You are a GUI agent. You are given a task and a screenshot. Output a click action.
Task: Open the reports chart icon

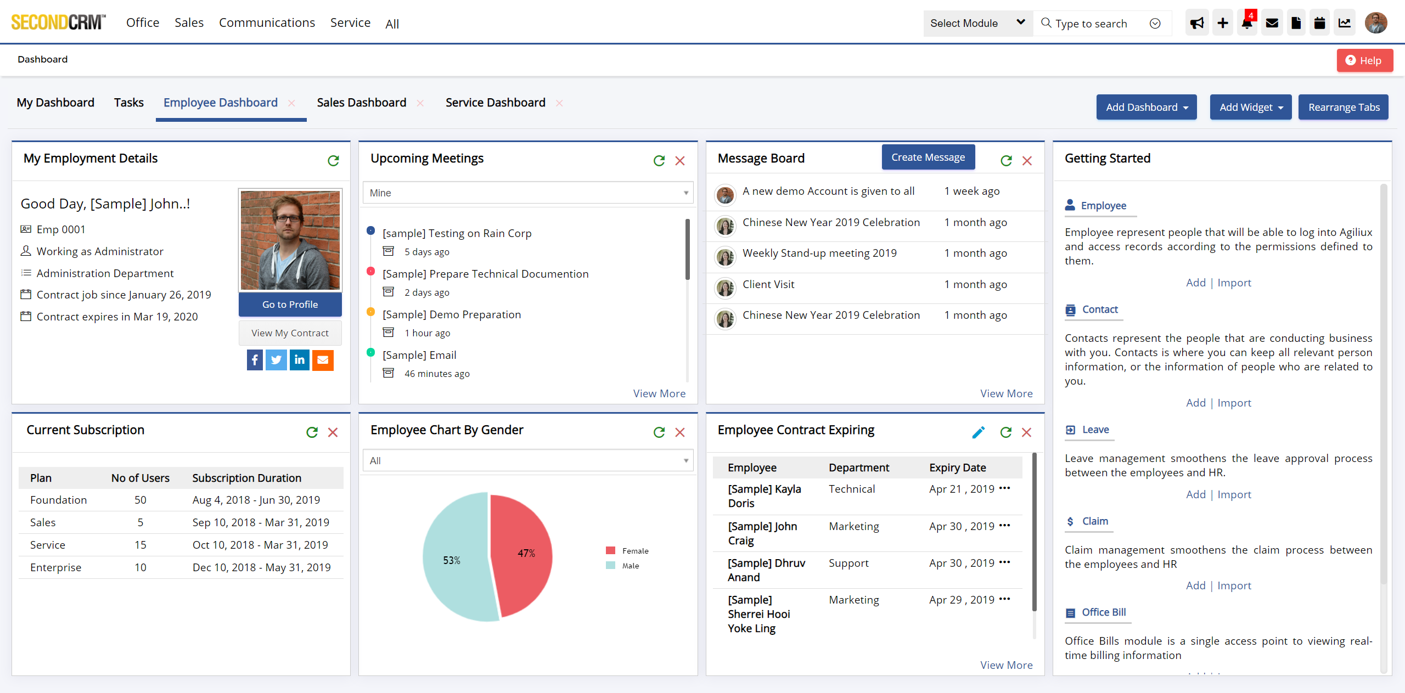[x=1344, y=23]
